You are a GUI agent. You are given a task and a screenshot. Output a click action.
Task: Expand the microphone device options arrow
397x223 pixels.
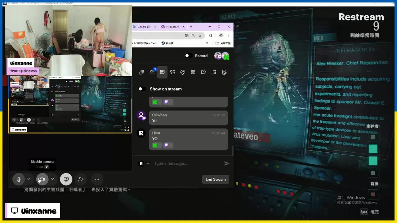coord(29,179)
